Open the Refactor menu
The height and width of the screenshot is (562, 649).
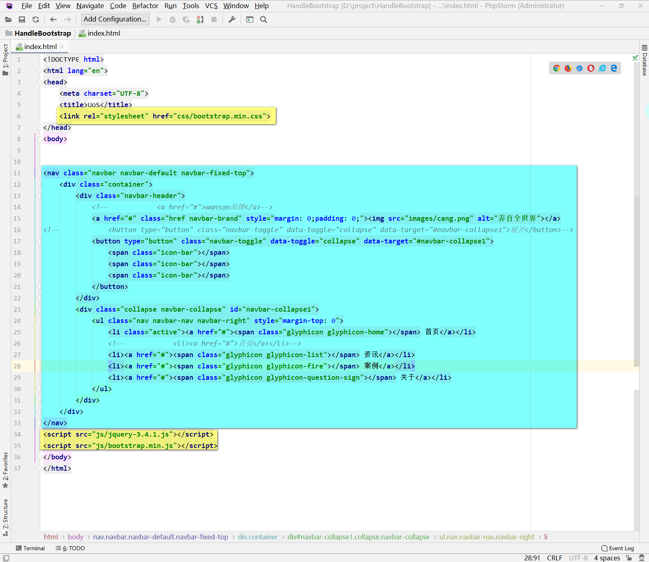(x=145, y=6)
